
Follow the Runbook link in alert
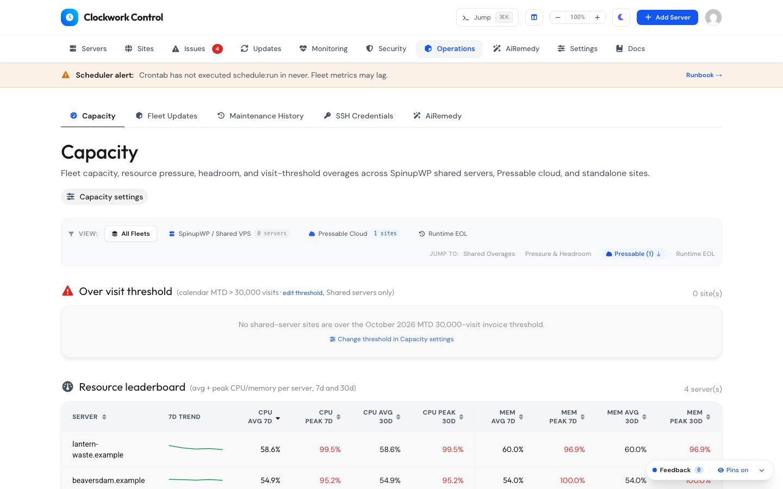coord(704,76)
